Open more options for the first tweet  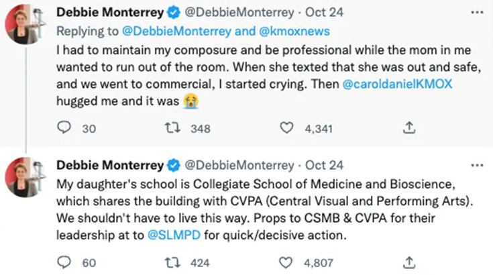[x=477, y=12]
